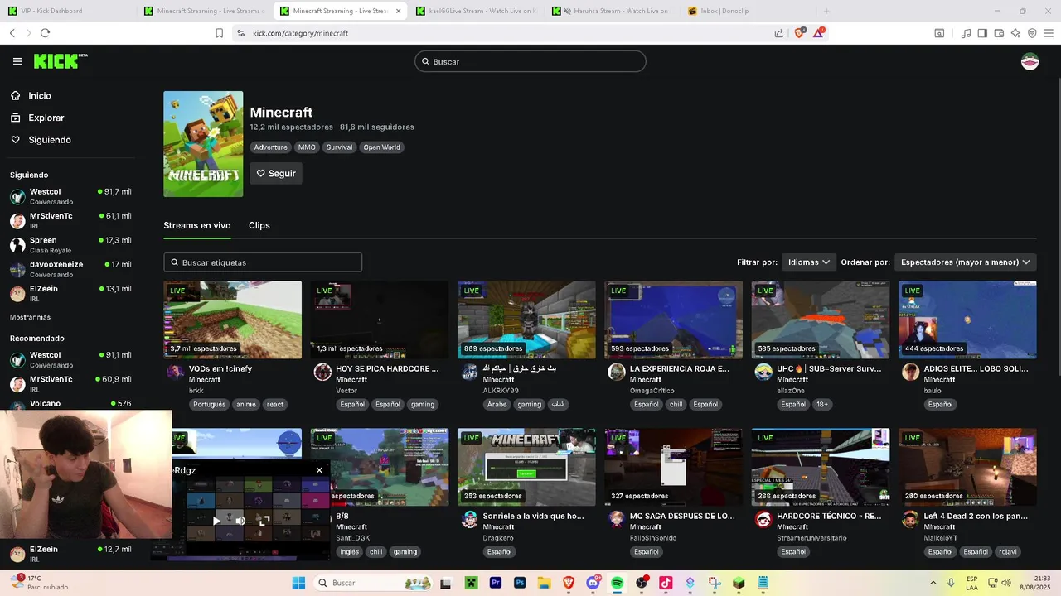The width and height of the screenshot is (1061, 596).
Task: Open the Leo AI sparkle icon
Action: coord(1015,33)
